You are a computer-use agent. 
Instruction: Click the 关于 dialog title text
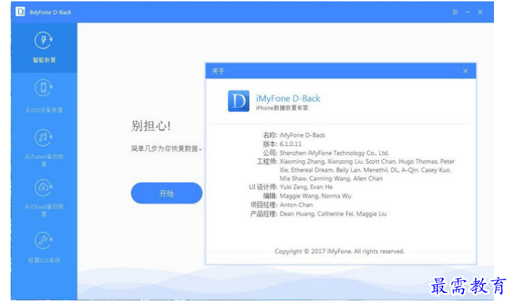click(218, 71)
